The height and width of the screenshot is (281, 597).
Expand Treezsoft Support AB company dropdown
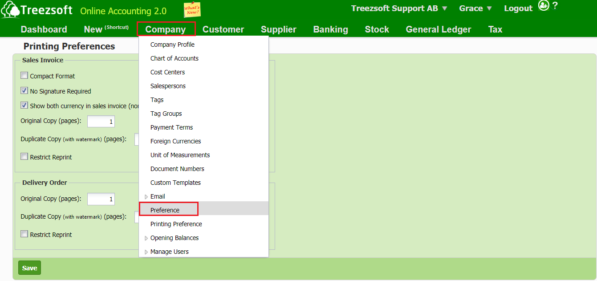[x=399, y=8]
